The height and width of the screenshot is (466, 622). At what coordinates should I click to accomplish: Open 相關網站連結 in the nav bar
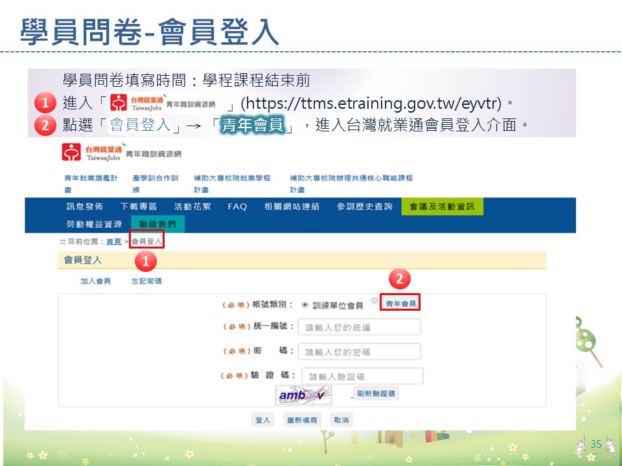[292, 207]
